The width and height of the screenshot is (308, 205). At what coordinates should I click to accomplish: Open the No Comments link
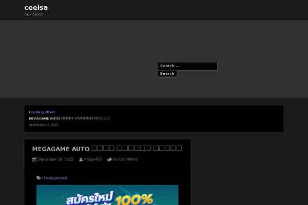point(125,159)
